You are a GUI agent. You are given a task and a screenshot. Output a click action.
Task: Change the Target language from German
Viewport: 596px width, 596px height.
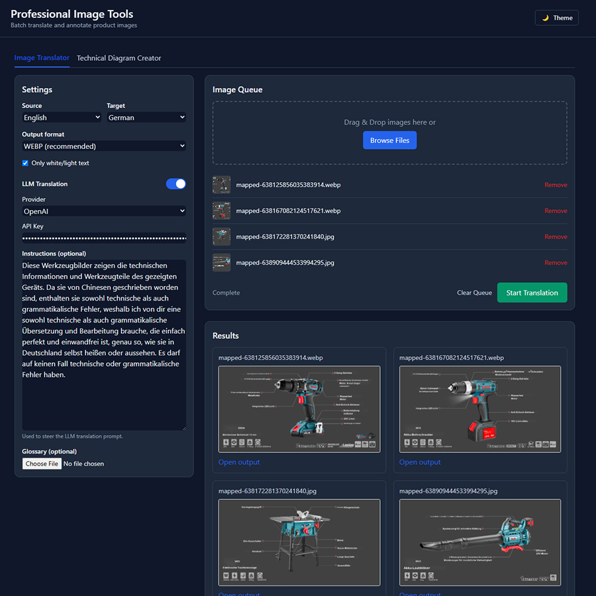click(146, 117)
